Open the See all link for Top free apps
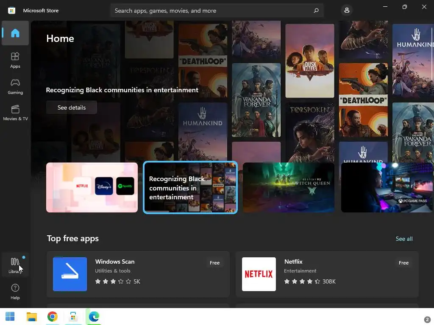Screen dimensions: 434x325 [x=404, y=239]
